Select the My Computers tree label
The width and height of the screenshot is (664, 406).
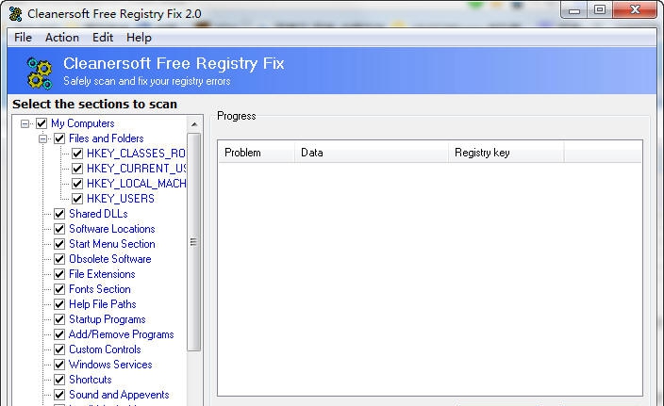point(83,123)
